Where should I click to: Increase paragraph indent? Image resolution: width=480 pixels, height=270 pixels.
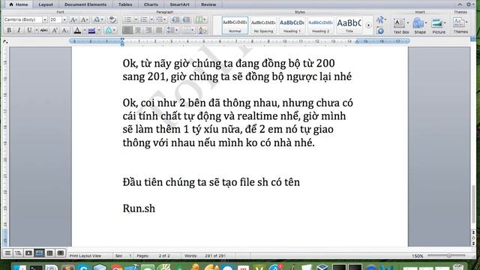[x=186, y=19]
